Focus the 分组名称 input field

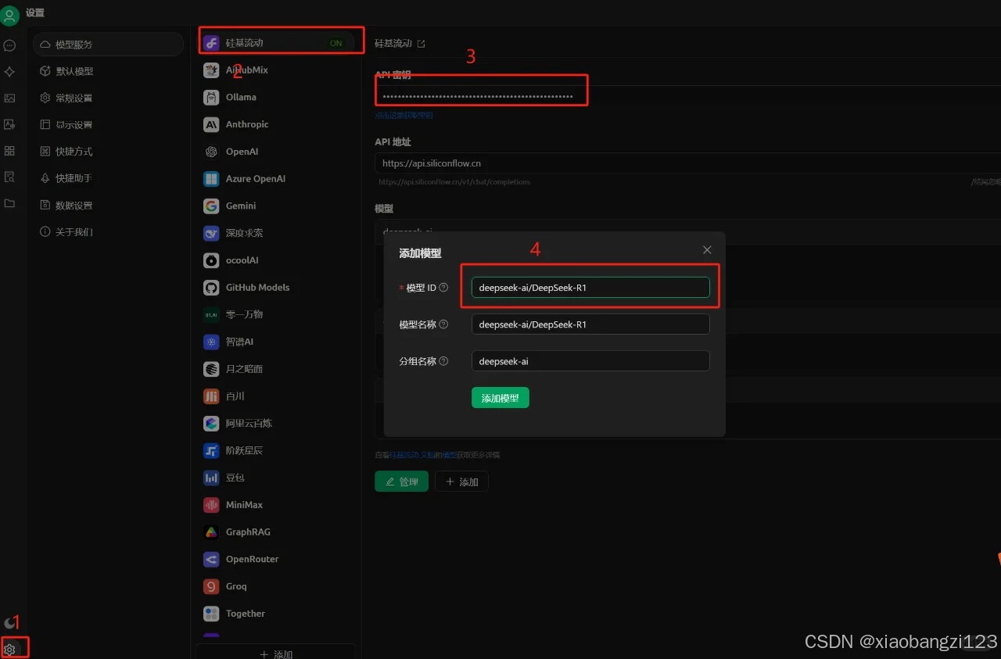pyautogui.click(x=590, y=361)
